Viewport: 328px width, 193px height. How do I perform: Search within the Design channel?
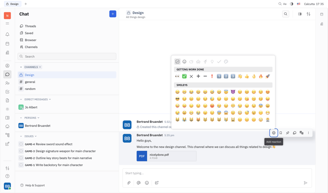285,14
